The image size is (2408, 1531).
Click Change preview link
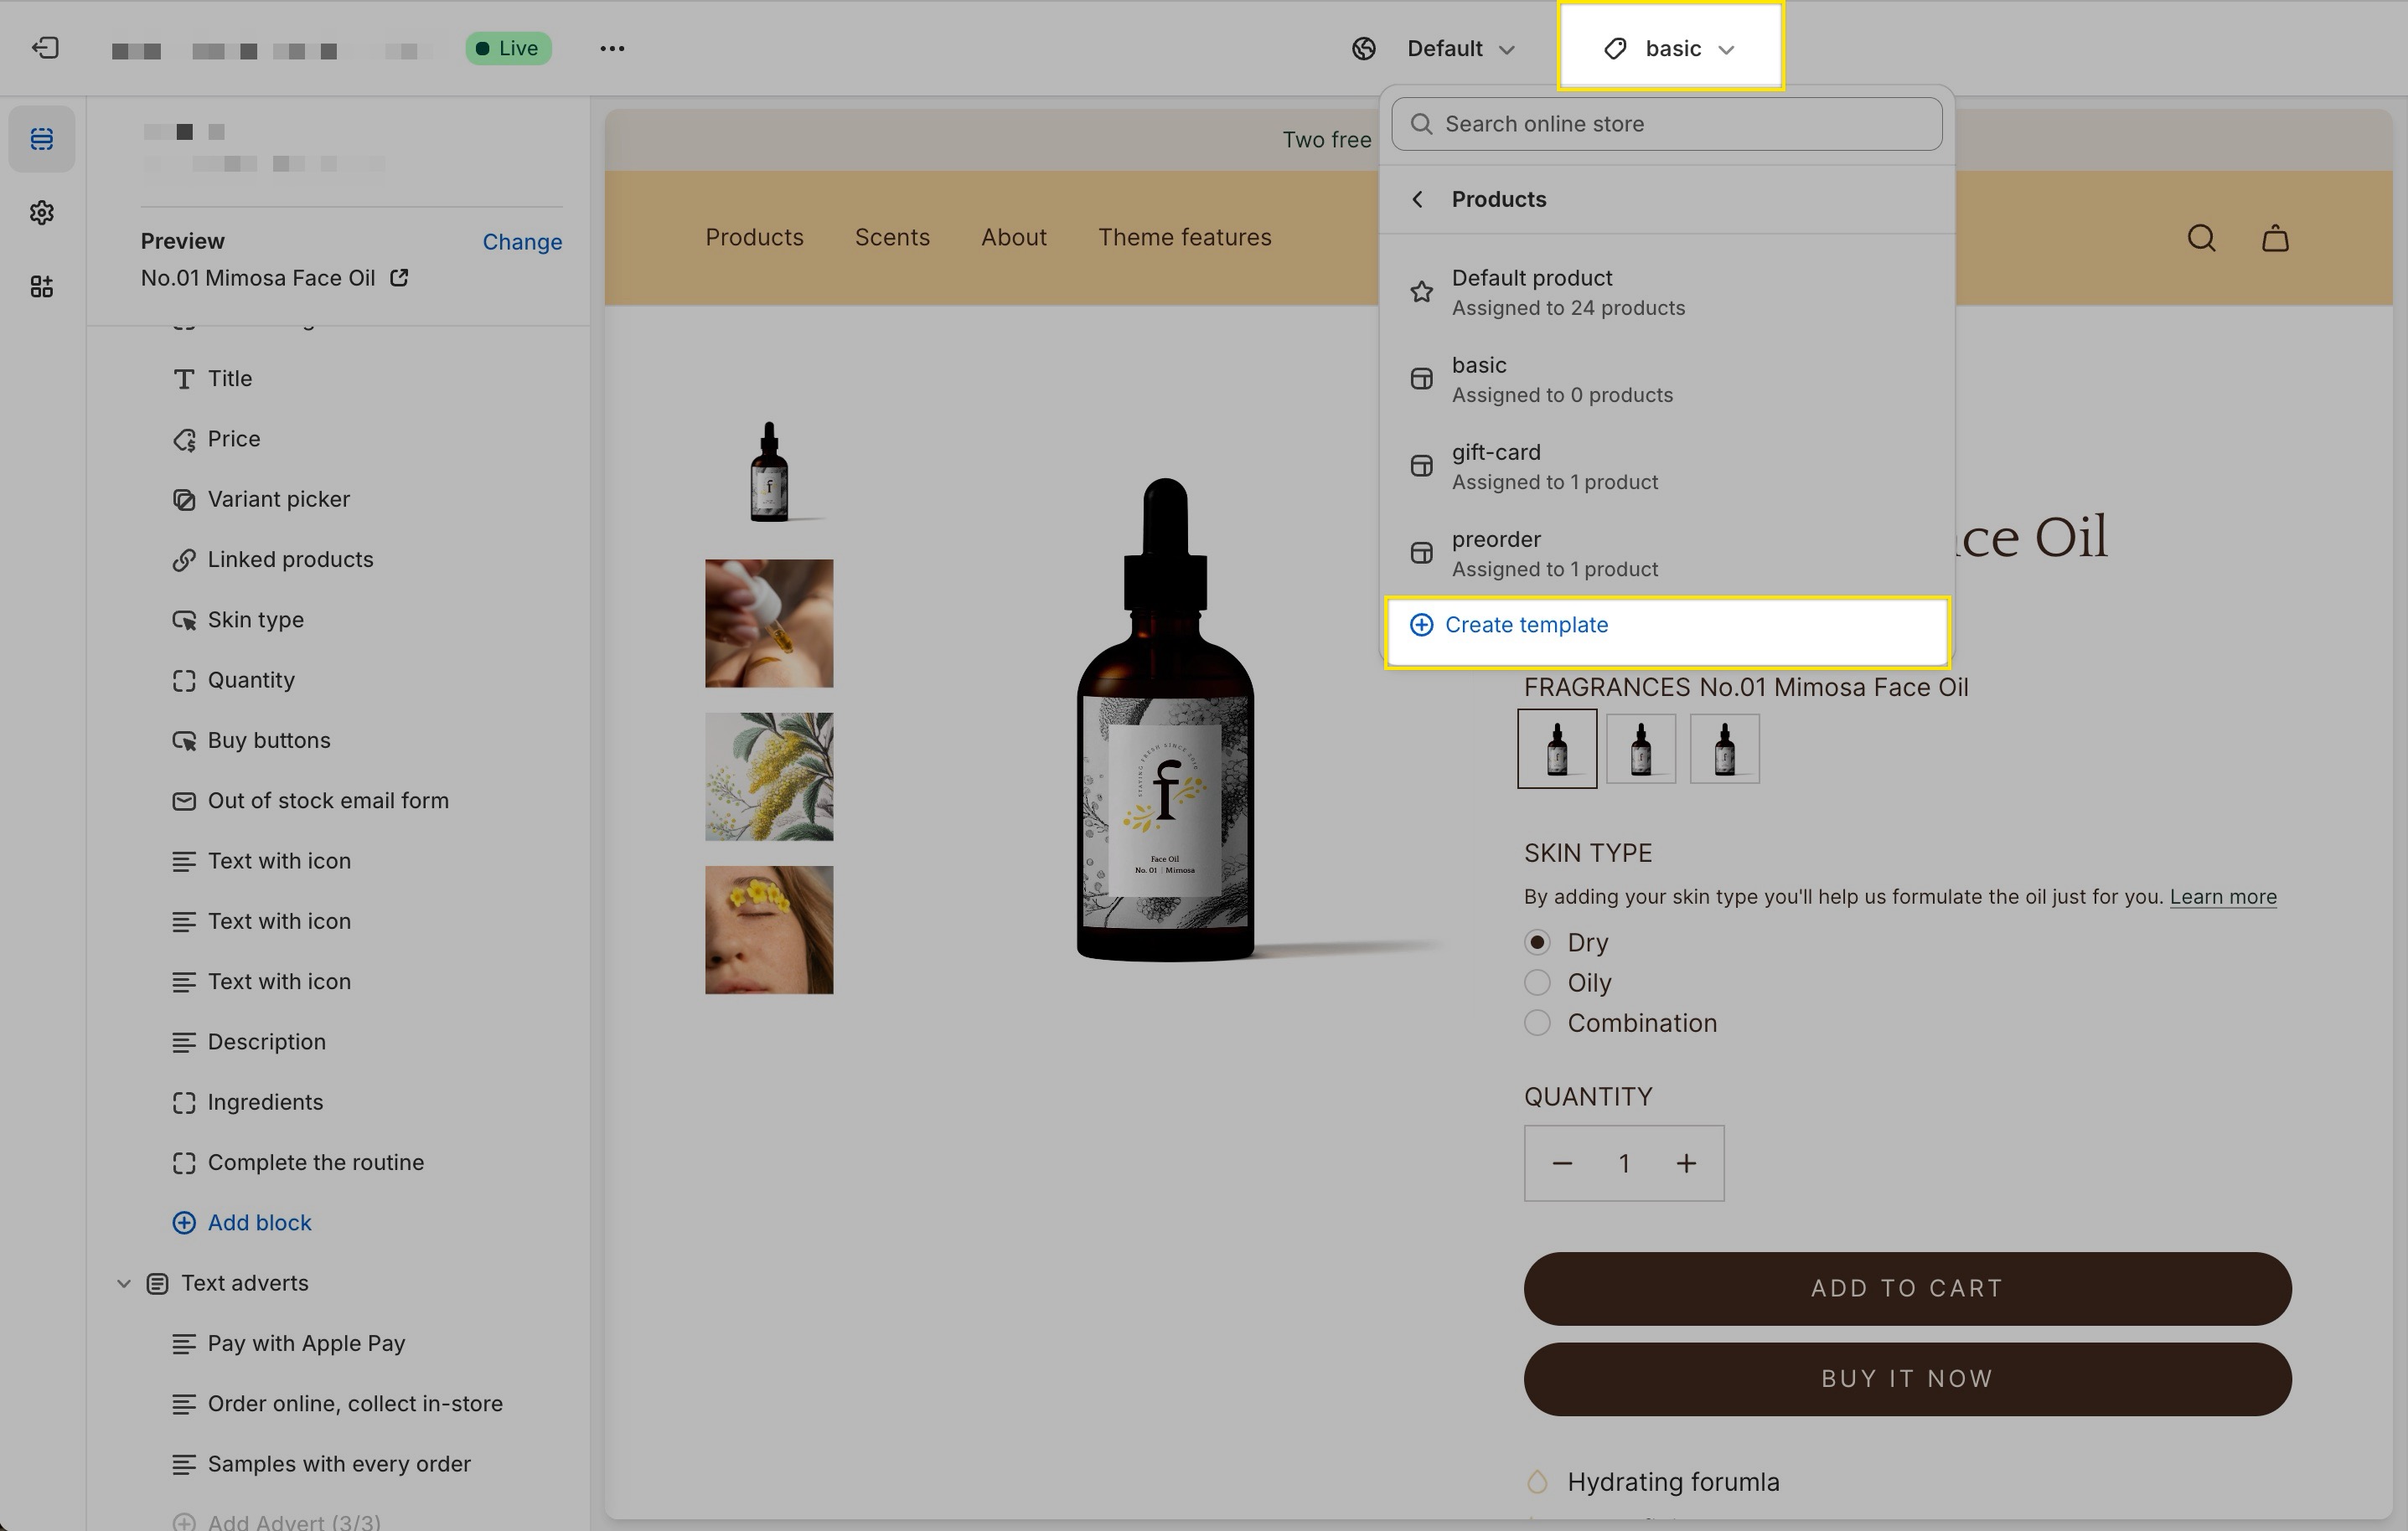pyautogui.click(x=522, y=242)
